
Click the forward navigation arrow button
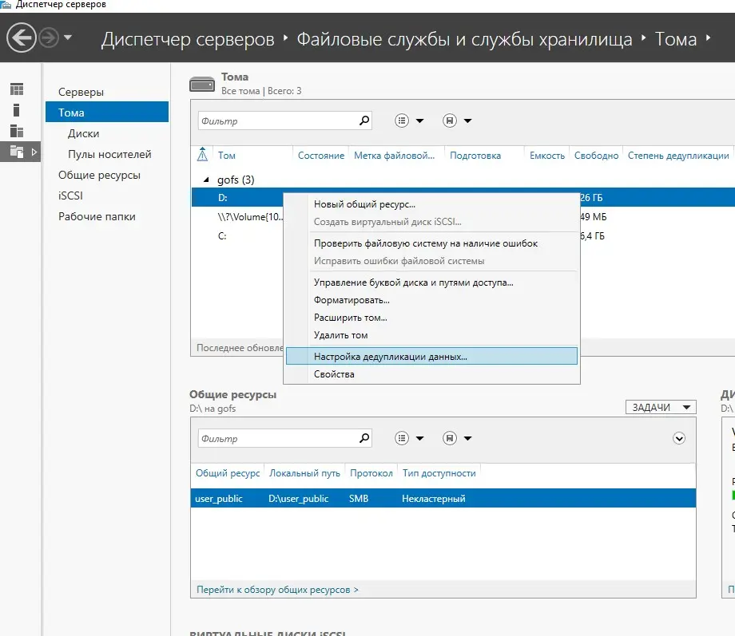tap(50, 38)
